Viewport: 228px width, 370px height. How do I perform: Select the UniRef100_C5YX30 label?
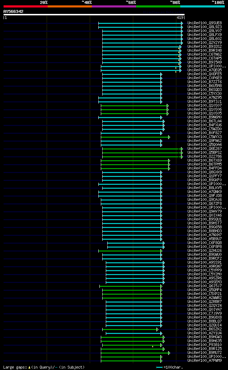[204, 94]
